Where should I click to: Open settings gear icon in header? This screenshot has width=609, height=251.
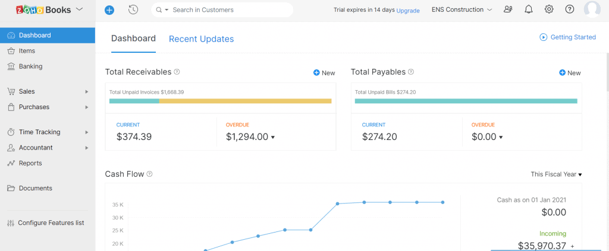pos(549,9)
